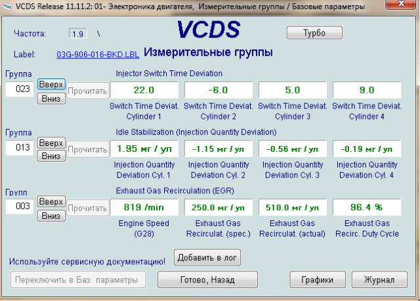
Task: Click the VCDS title bar app icon
Action: 8,7
